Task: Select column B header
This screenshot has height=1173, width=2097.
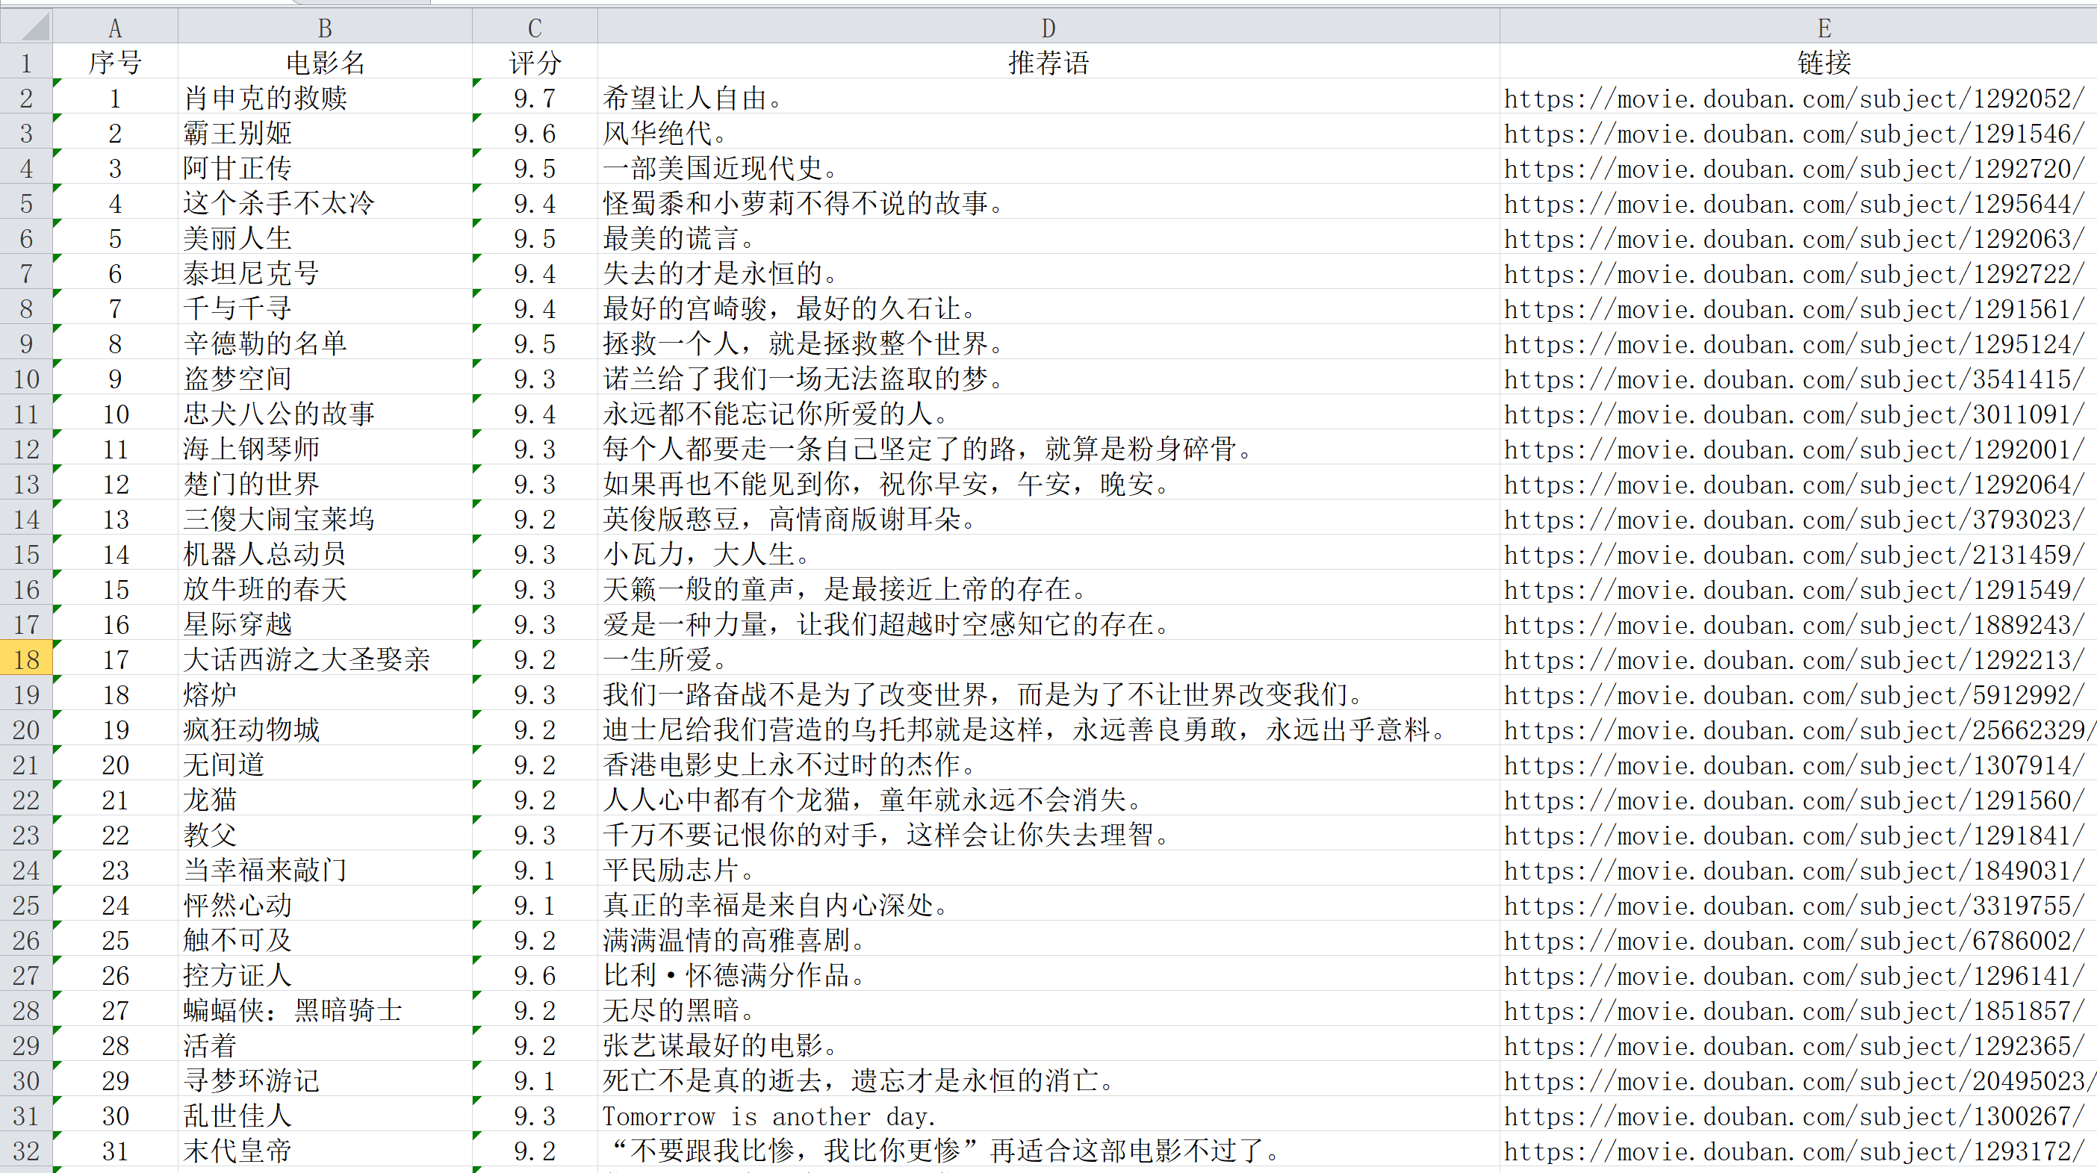Action: [325, 28]
